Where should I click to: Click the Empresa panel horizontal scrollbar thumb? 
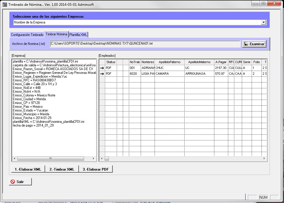point(51,158)
